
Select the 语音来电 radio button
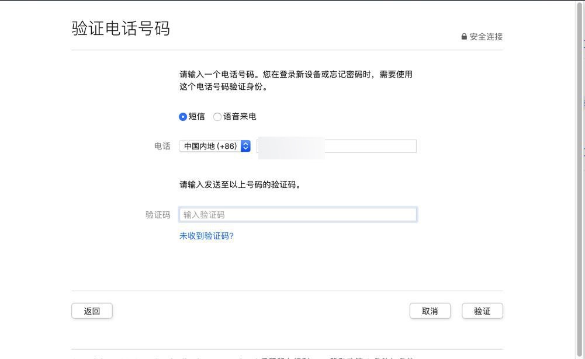217,117
